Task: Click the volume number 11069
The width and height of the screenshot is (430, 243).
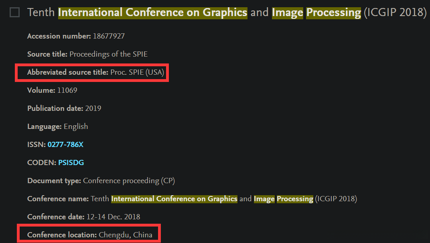Action: click(x=67, y=90)
